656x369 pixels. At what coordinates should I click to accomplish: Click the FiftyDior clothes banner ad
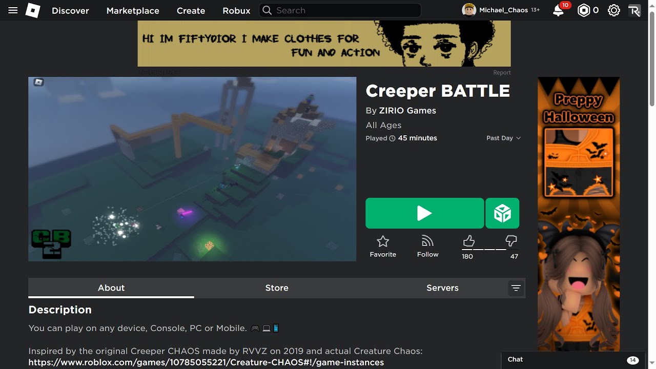pyautogui.click(x=324, y=44)
